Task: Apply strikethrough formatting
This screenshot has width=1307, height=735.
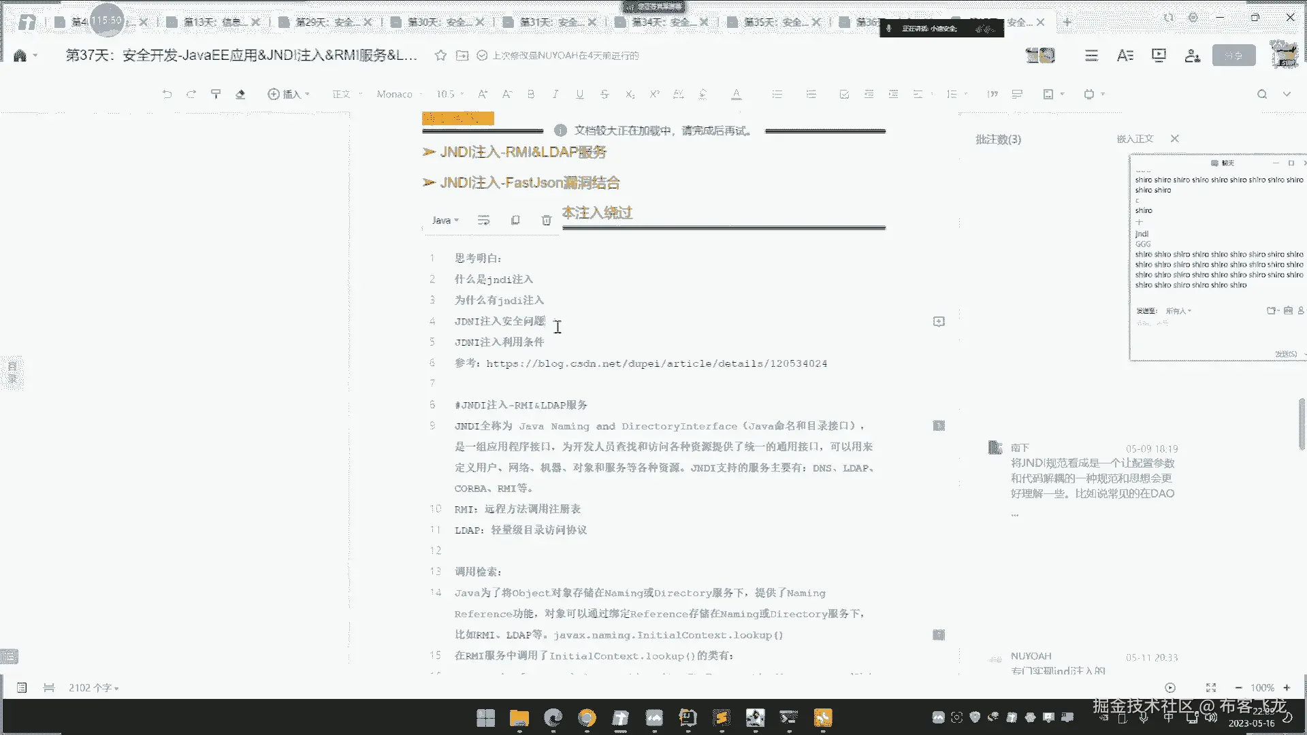Action: click(x=604, y=95)
